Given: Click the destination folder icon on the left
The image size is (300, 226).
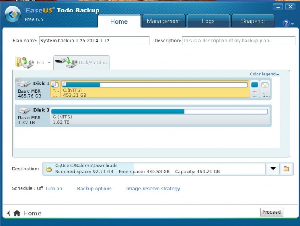Looking at the screenshot, I should coord(49,169).
